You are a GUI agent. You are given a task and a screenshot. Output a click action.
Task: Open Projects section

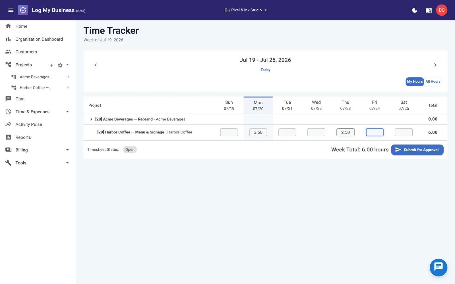[x=24, y=65]
